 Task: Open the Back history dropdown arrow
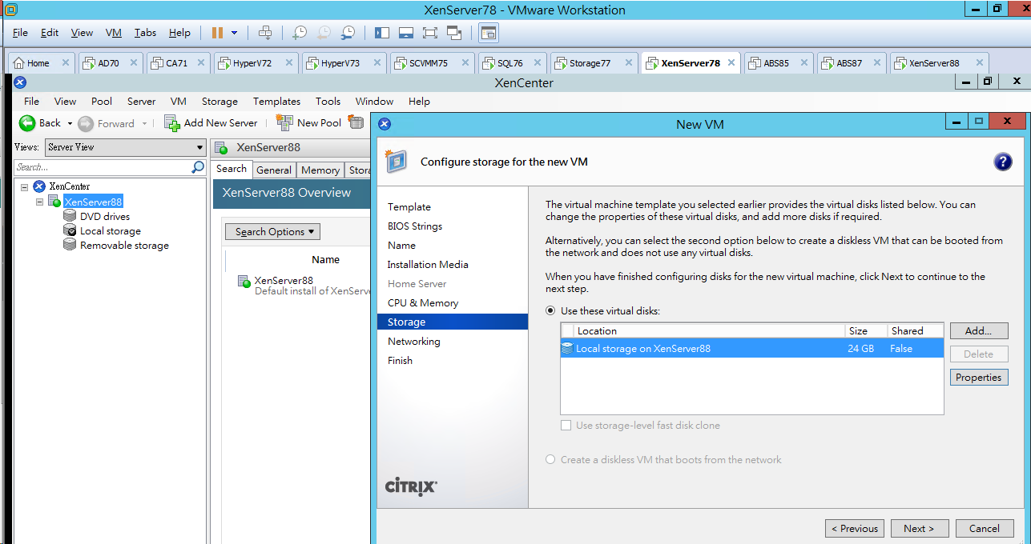[70, 123]
